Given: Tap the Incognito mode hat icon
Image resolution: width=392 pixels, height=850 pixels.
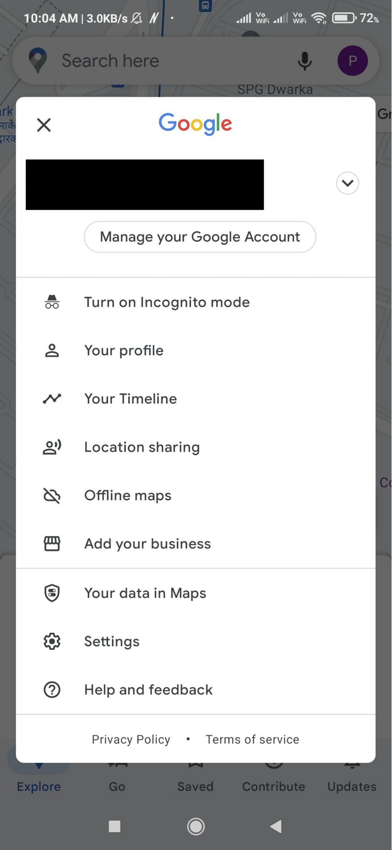Looking at the screenshot, I should (x=52, y=302).
